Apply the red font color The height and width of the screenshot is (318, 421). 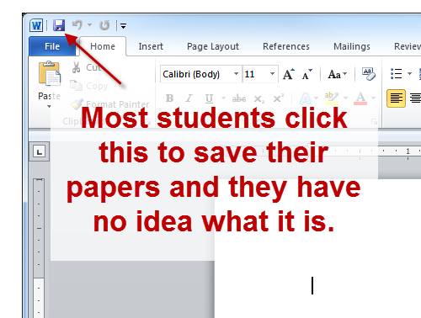click(x=360, y=98)
